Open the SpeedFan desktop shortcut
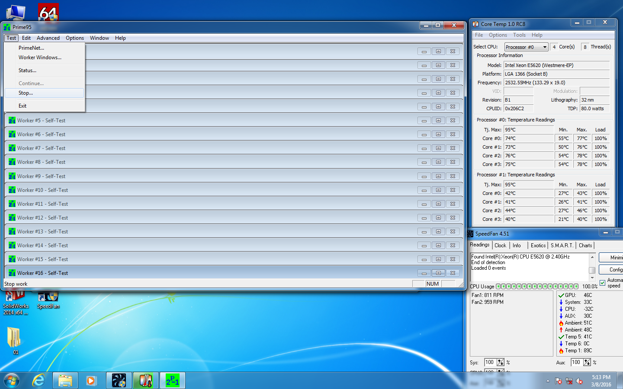The image size is (623, 389). click(48, 300)
